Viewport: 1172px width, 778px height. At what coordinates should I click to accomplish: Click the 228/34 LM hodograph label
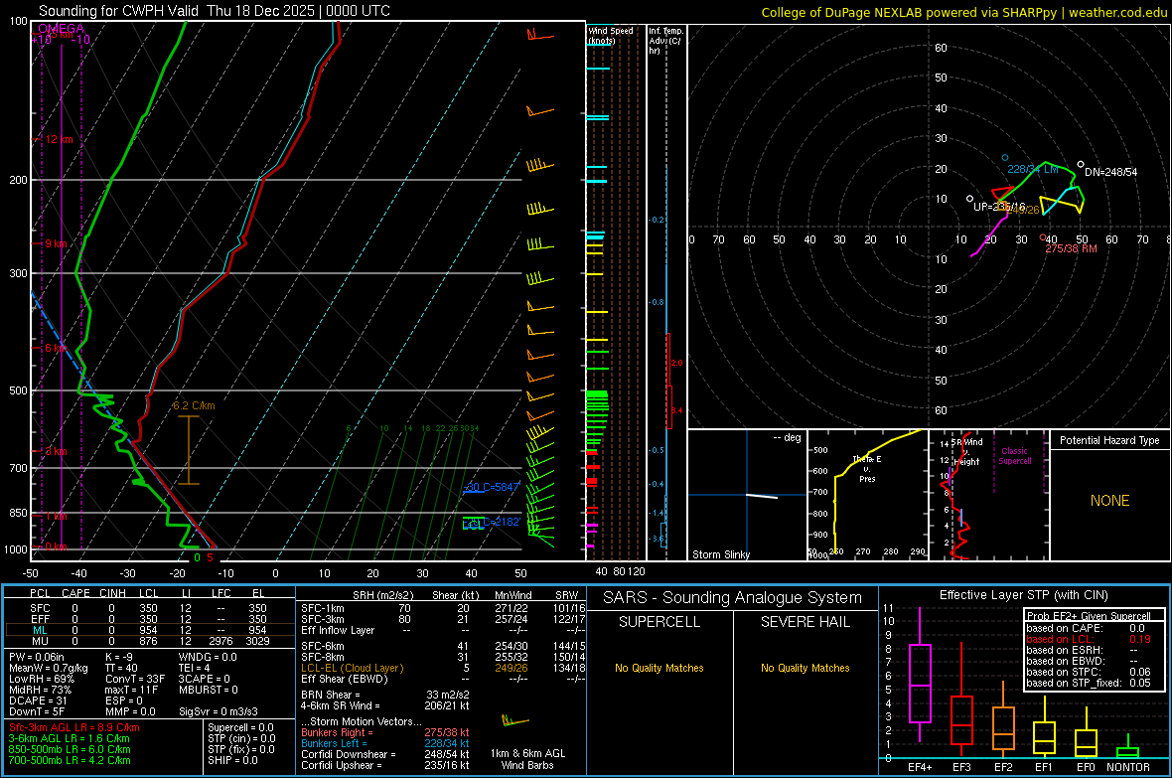tap(1032, 169)
